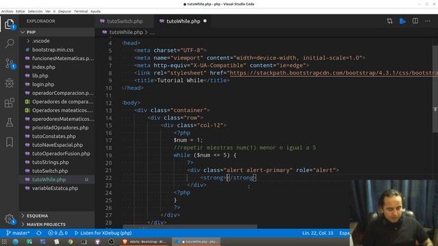Open the Ver menu
438x246 pixels.
click(48, 12)
